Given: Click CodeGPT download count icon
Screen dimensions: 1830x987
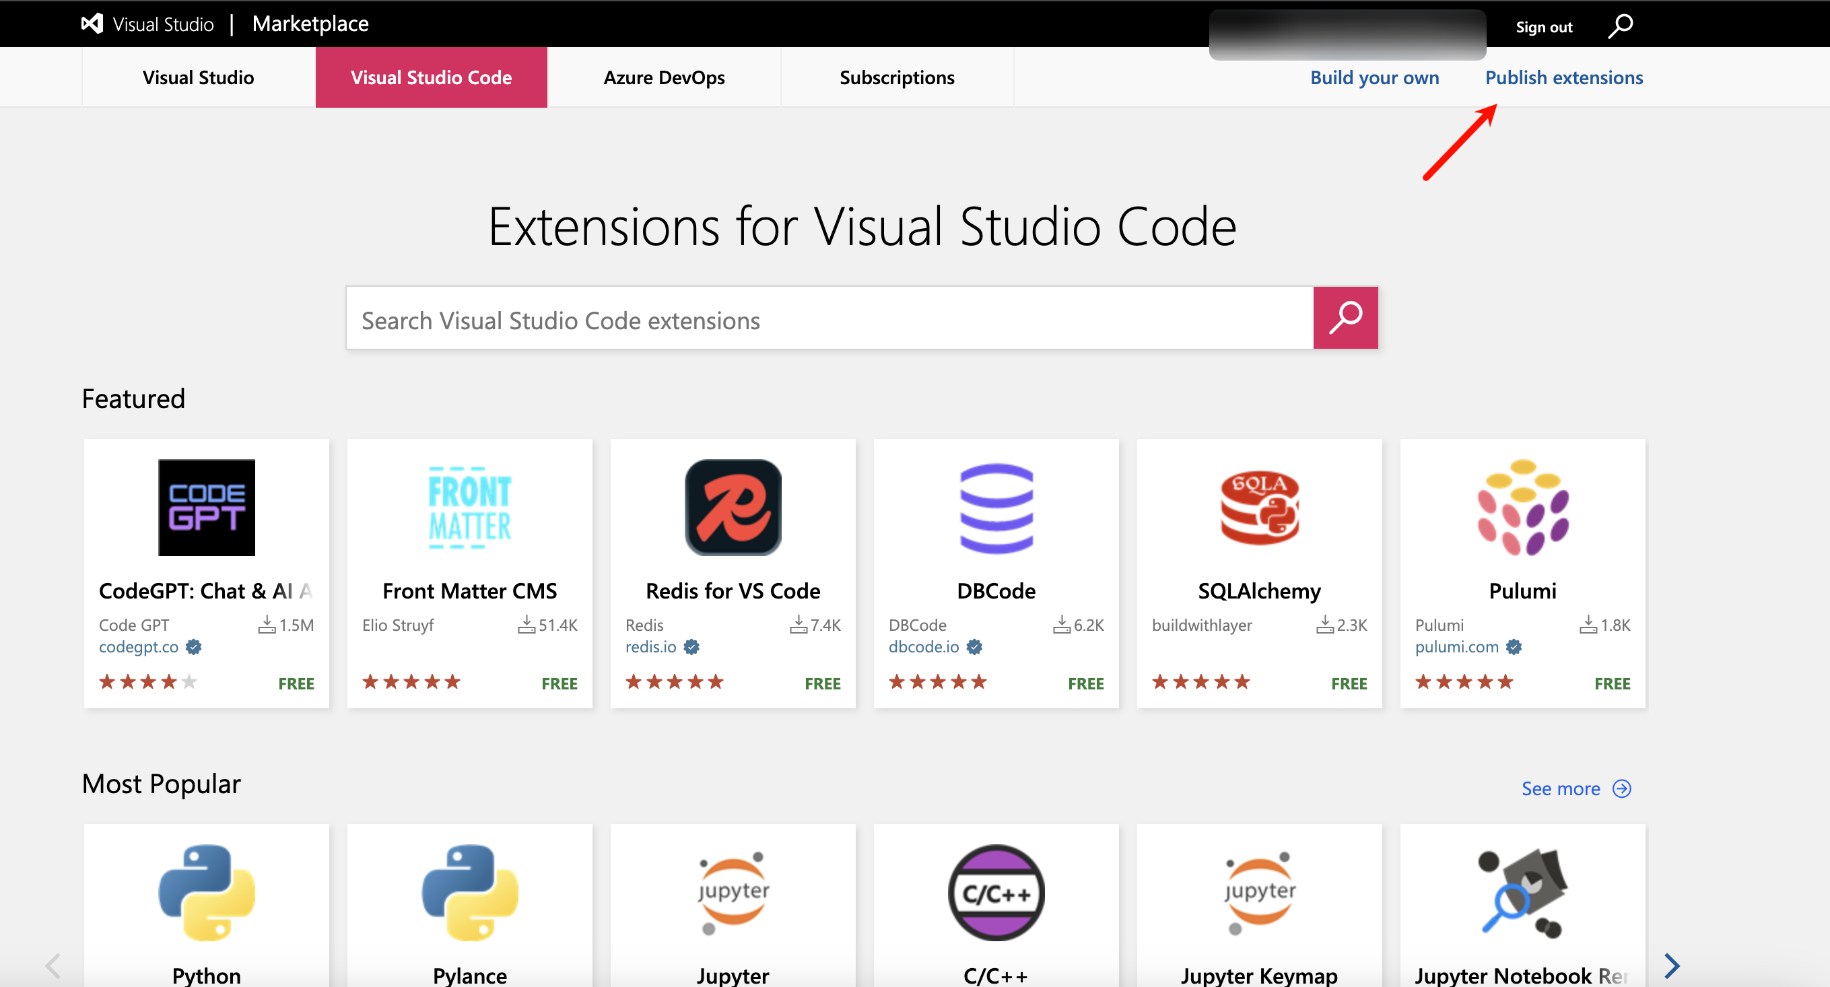Looking at the screenshot, I should click(x=267, y=625).
